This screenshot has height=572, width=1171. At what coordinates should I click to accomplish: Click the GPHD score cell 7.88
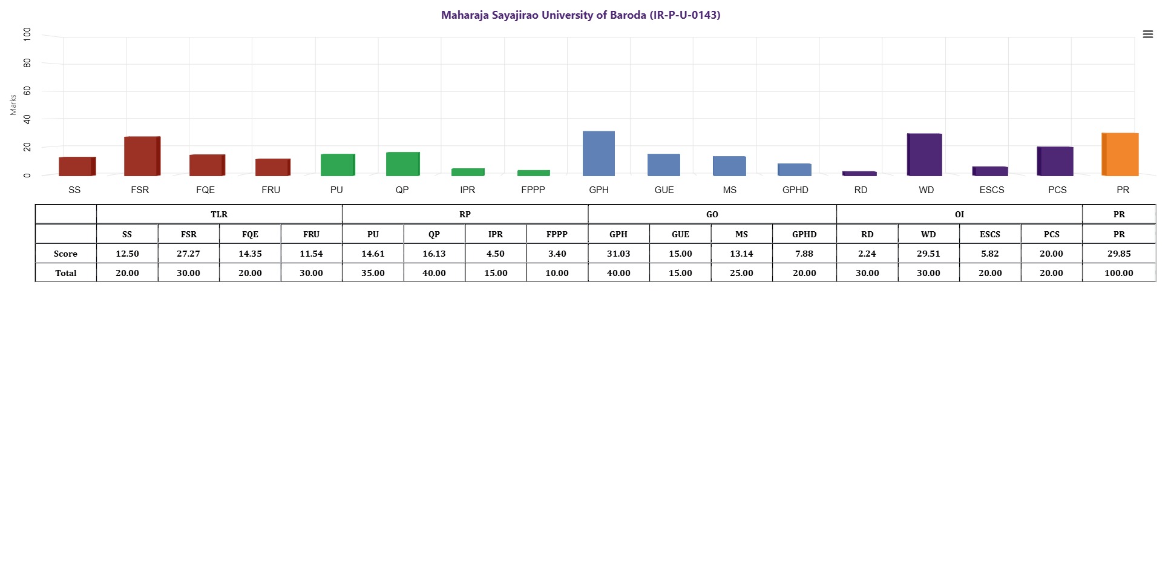coord(804,254)
